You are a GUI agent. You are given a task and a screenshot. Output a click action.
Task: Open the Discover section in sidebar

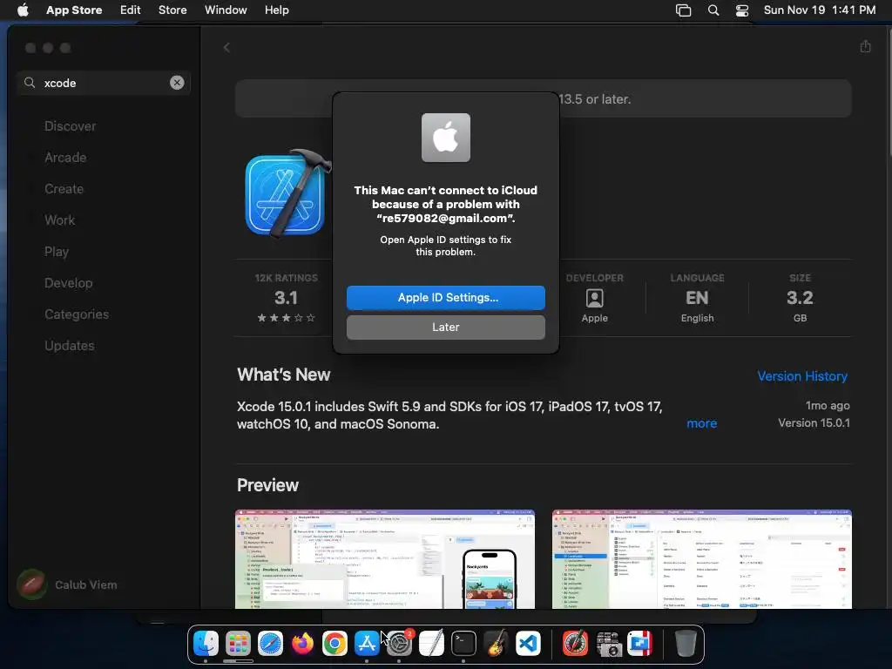click(x=70, y=126)
